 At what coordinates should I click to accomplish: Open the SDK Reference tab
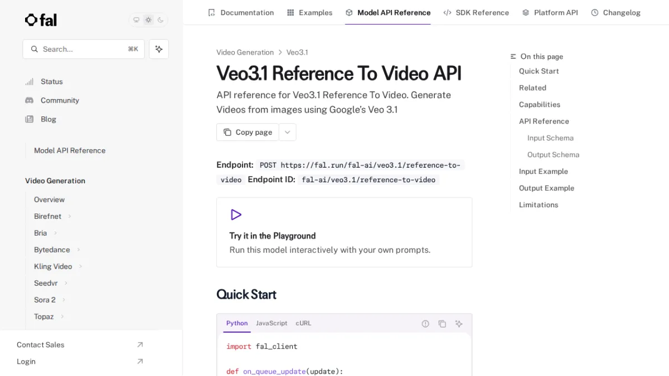(476, 12)
